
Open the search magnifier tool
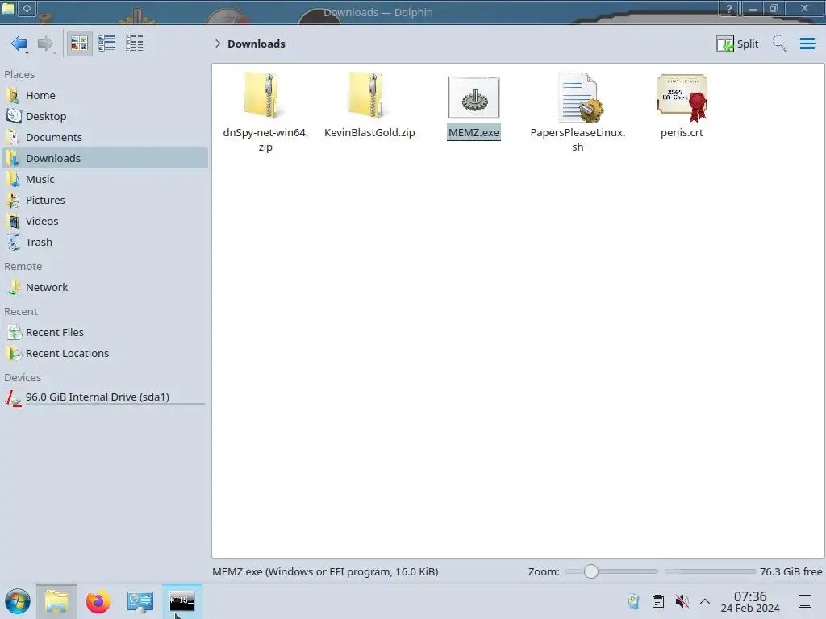[x=779, y=44]
